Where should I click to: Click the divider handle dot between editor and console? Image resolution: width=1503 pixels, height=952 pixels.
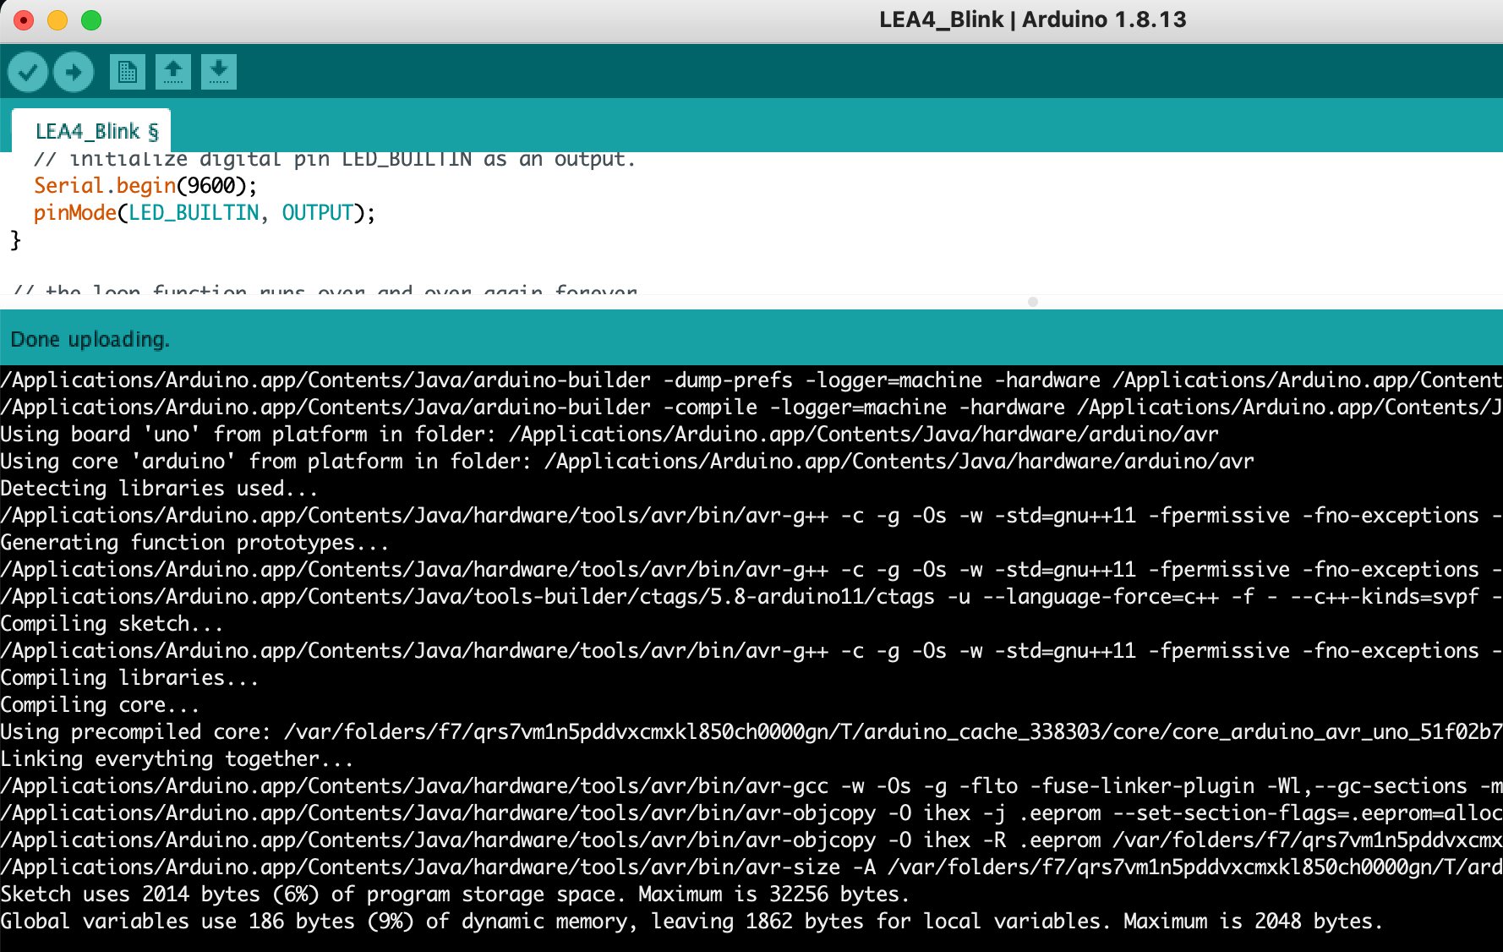1033,302
